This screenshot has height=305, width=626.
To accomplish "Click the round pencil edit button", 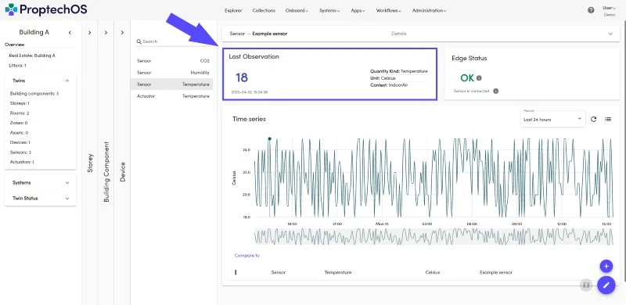I will [606, 285].
